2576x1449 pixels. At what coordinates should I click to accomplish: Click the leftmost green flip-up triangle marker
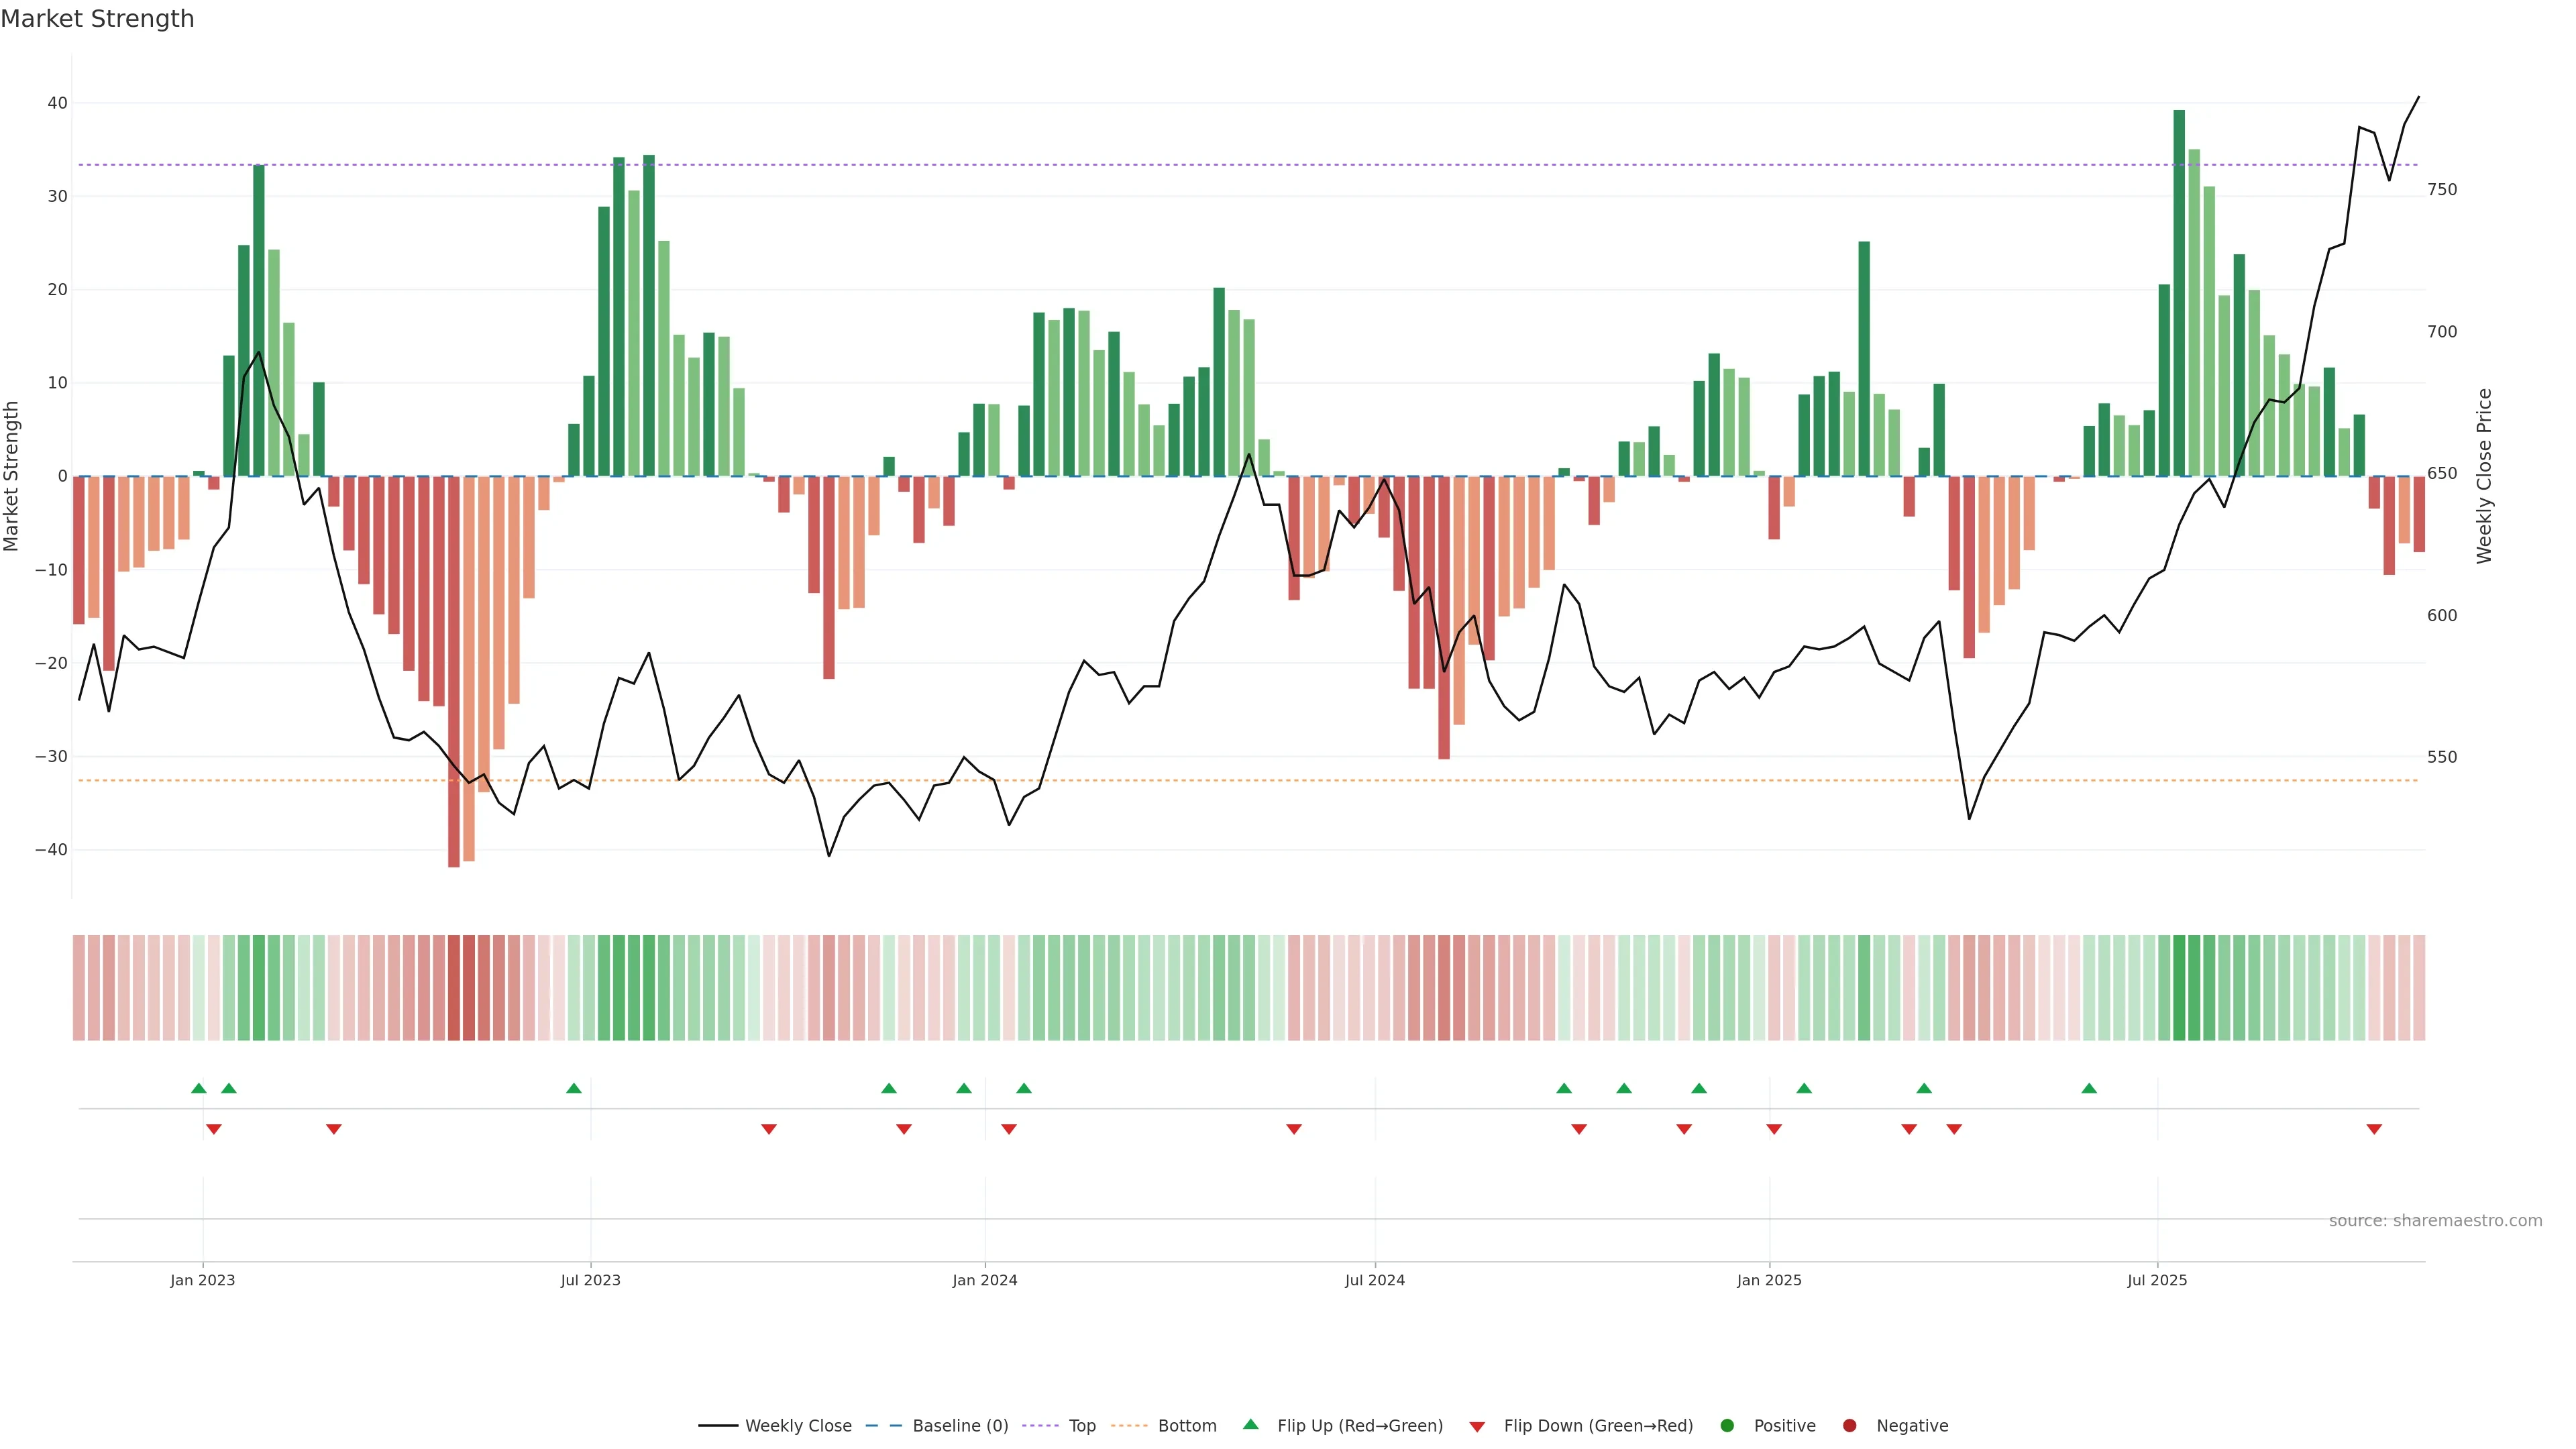tap(198, 1088)
